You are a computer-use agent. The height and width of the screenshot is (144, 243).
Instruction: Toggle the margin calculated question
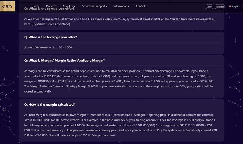(x=50, y=104)
